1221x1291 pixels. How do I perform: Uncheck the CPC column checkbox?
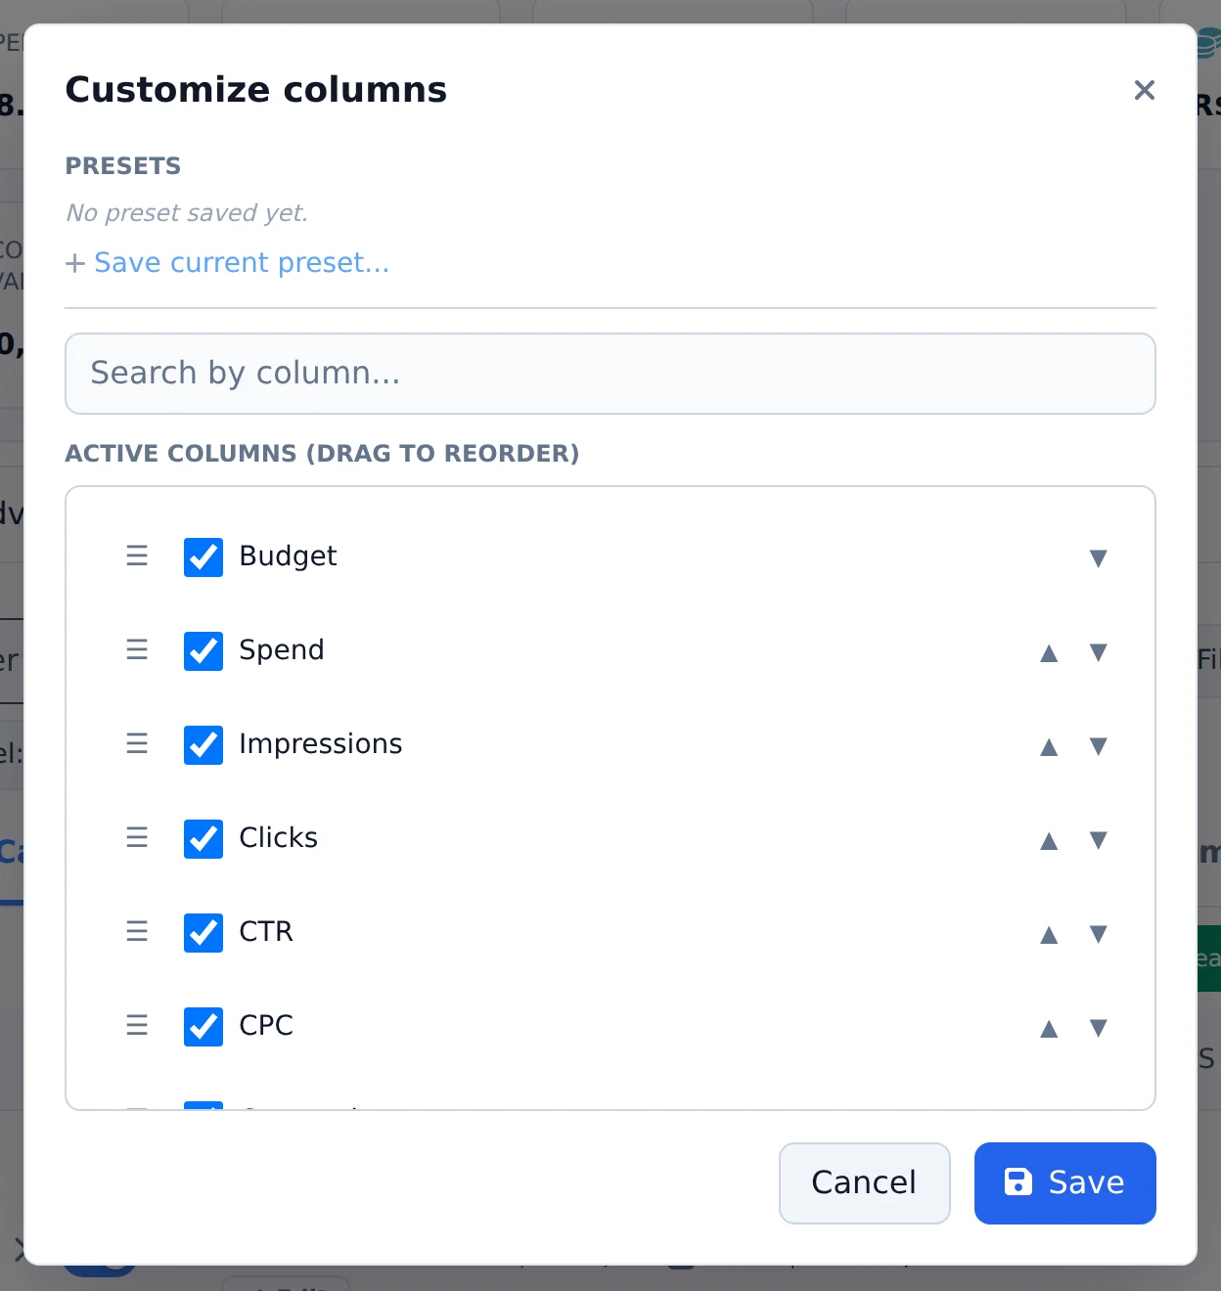[x=203, y=1027]
